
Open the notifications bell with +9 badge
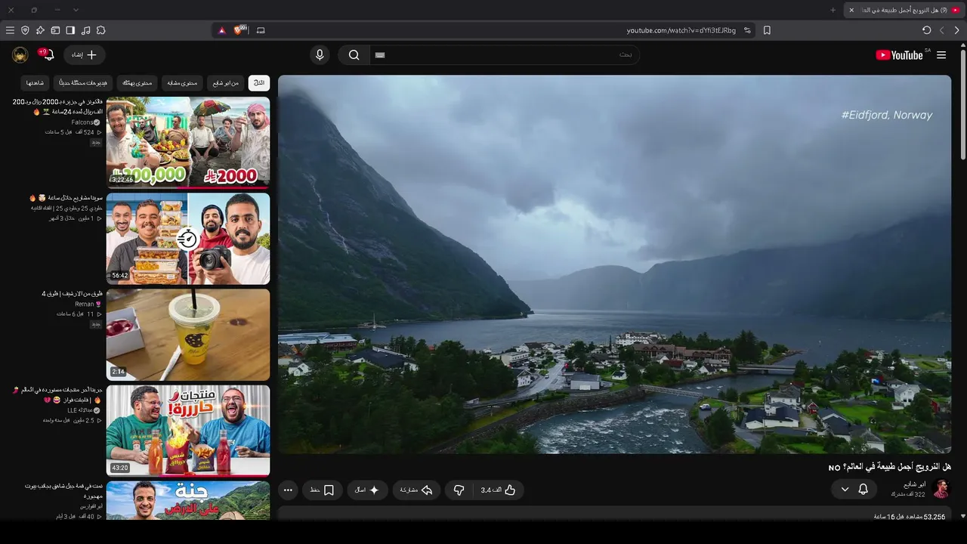click(47, 55)
